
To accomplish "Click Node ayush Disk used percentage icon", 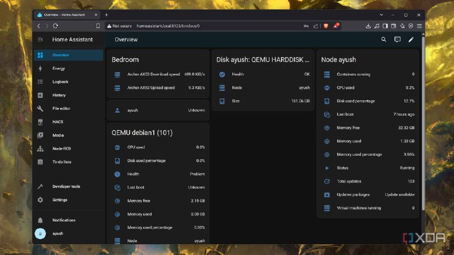I will click(327, 101).
